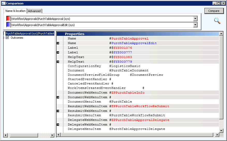
Task: Click the tree pane scroll right arrow
Action: point(52,135)
